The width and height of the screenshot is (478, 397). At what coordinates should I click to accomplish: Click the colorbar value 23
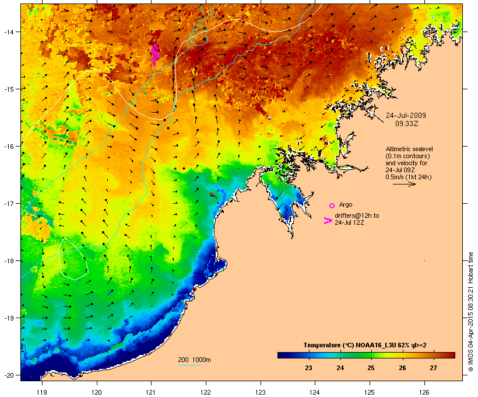(x=308, y=368)
